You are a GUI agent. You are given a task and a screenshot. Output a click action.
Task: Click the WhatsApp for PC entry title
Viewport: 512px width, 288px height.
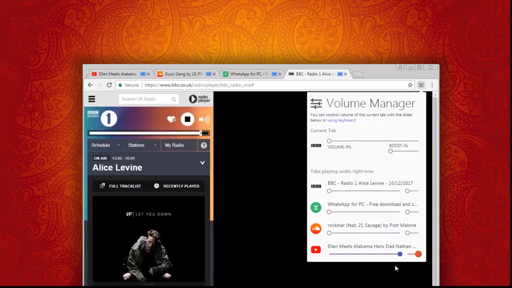pos(372,204)
